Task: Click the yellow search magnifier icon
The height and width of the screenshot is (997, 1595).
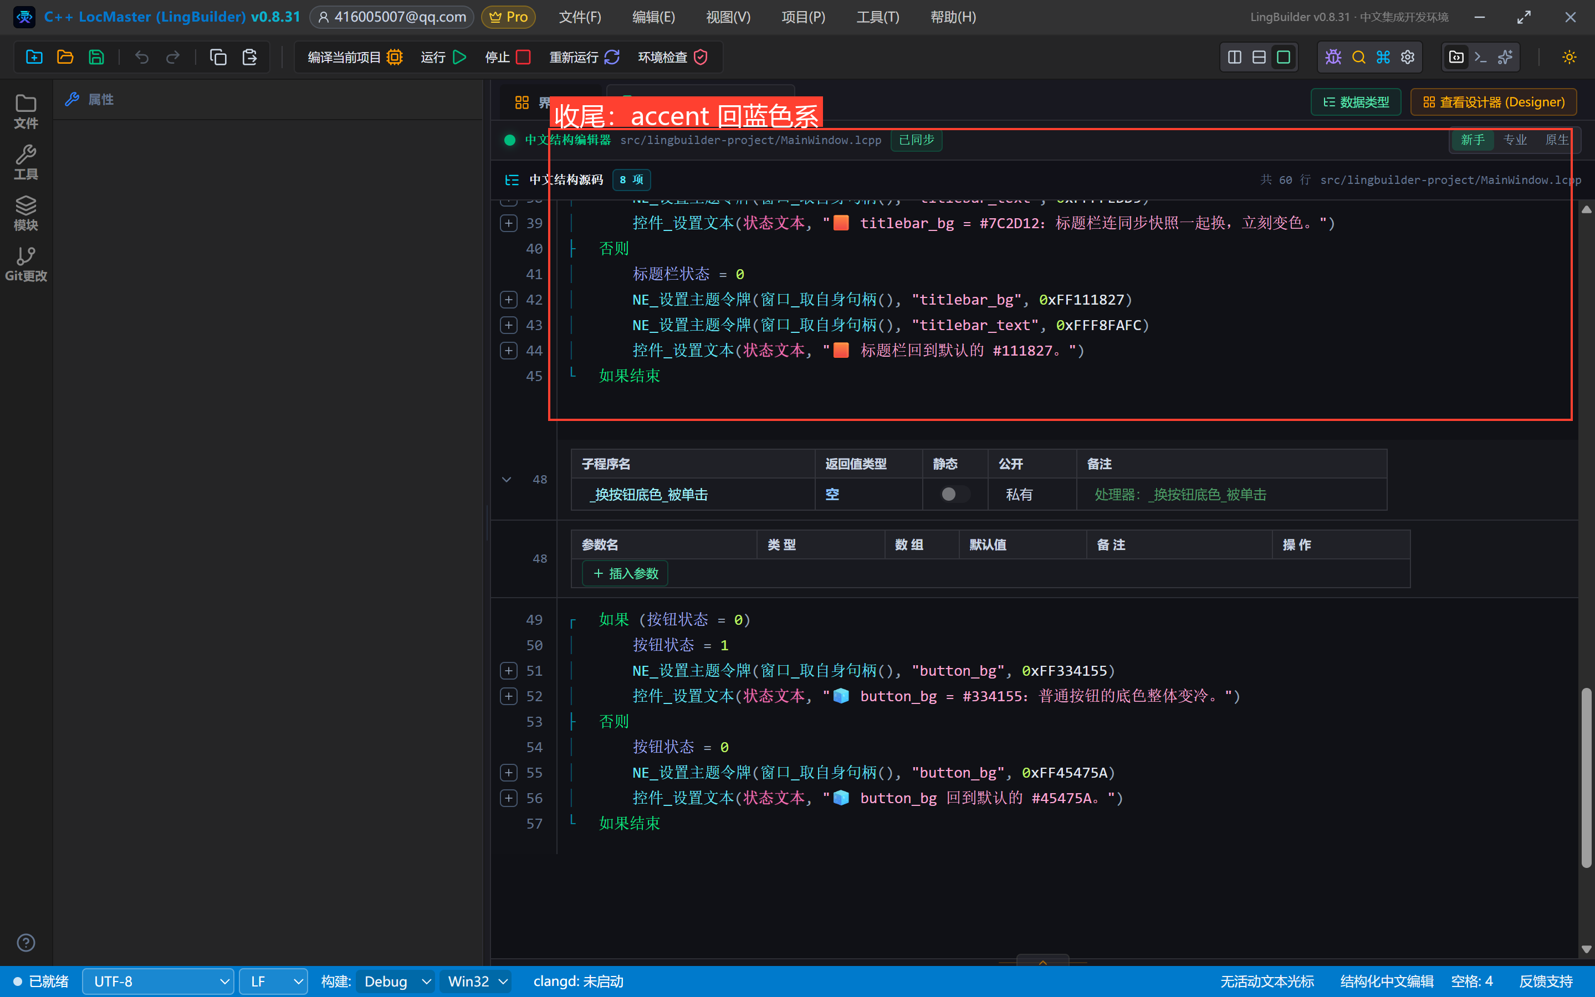Action: 1358,58
